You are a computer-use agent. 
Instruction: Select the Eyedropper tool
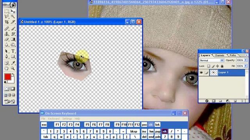point(13,63)
